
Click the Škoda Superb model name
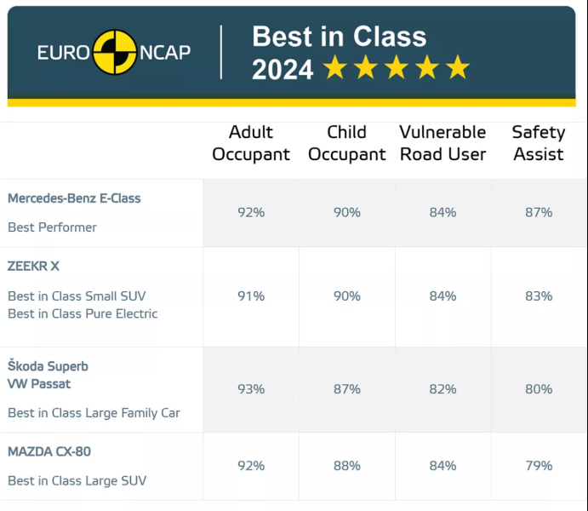48,366
